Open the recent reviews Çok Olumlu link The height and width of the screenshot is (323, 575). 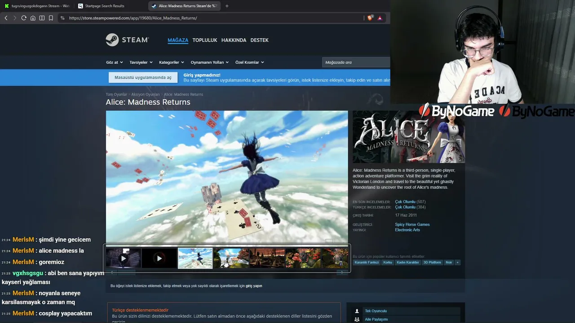pyautogui.click(x=405, y=202)
